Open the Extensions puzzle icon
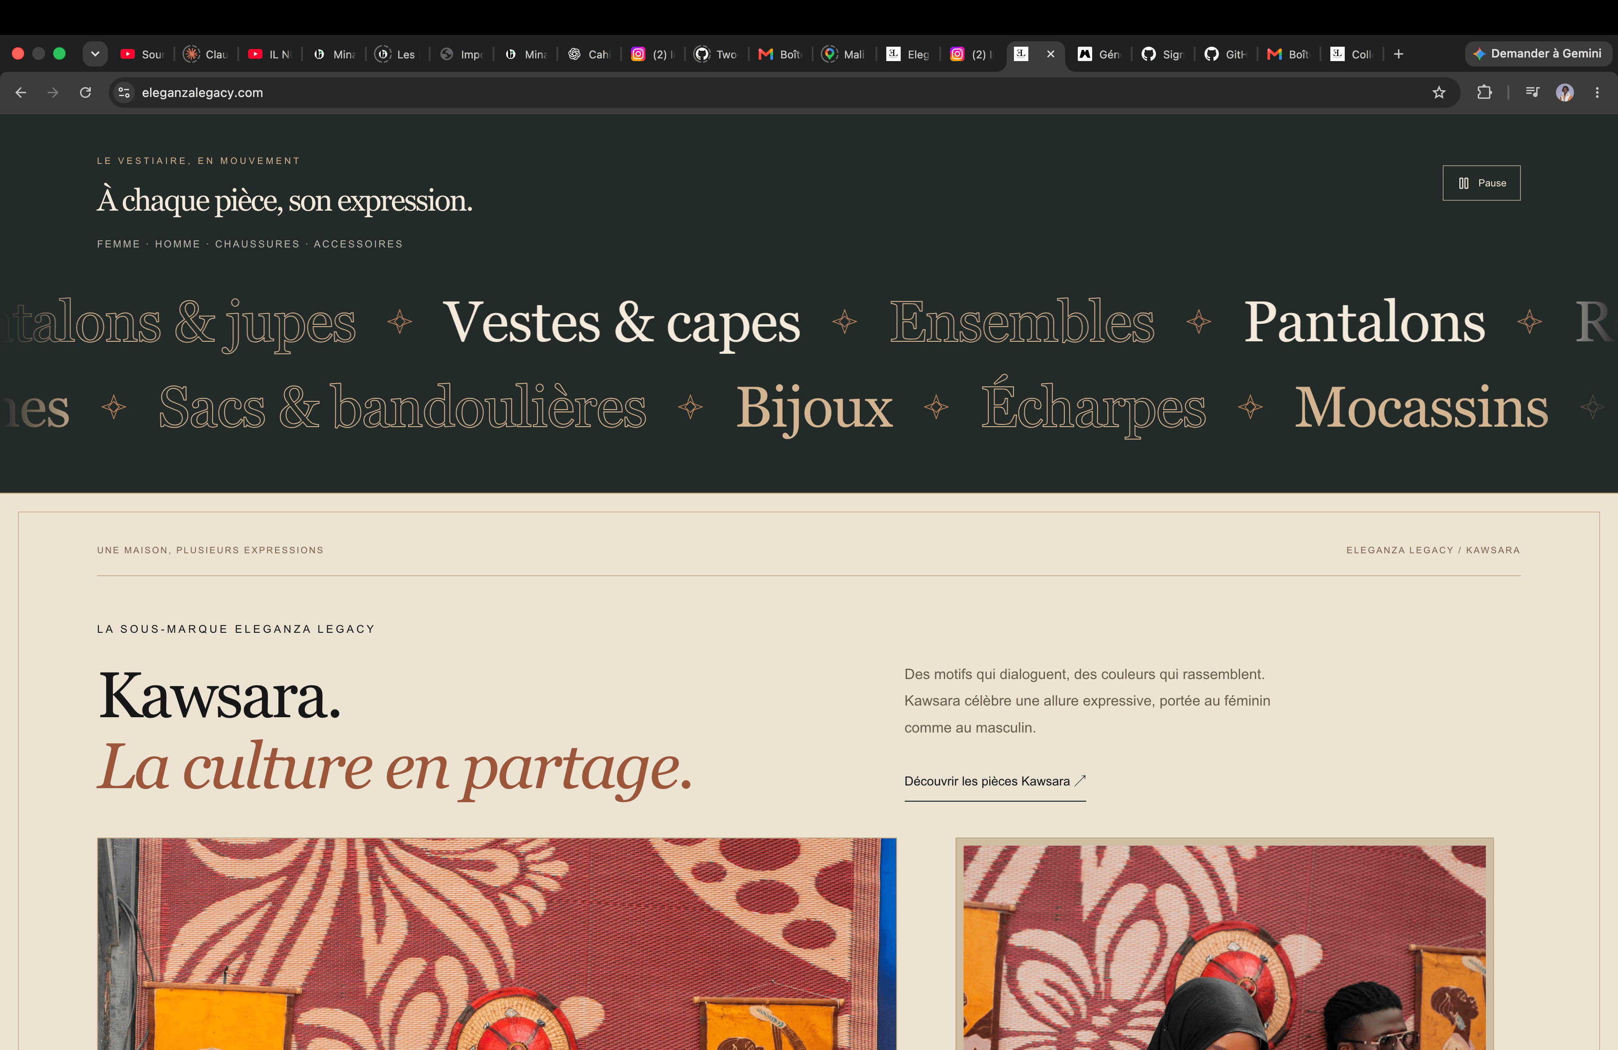Image resolution: width=1618 pixels, height=1050 pixels. click(1484, 93)
